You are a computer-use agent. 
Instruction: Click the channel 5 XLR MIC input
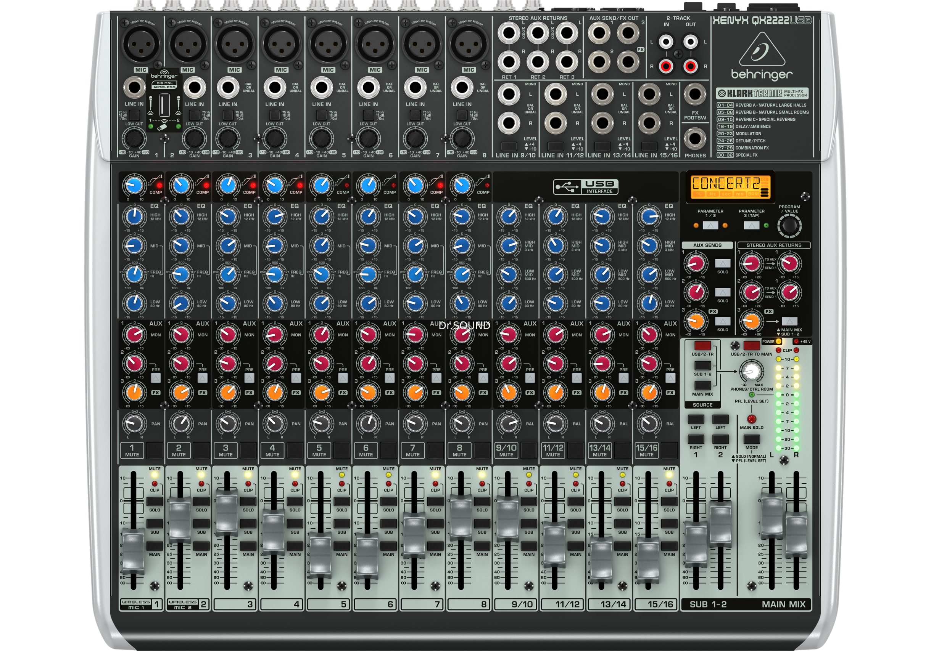click(328, 44)
